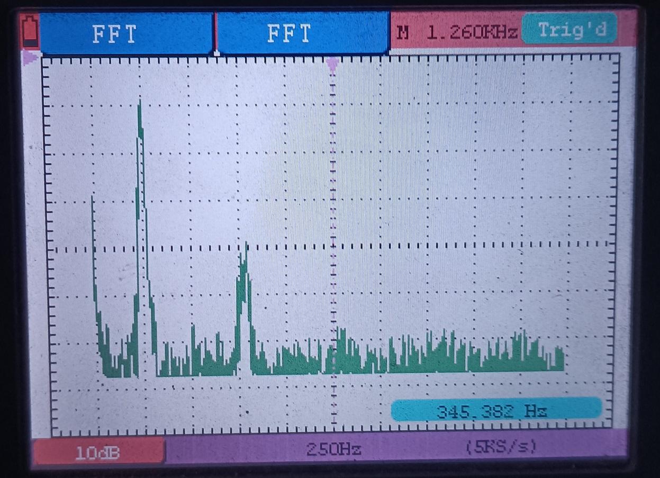Image resolution: width=660 pixels, height=478 pixels.
Task: Click the purple arrow marker at top-left corner
Action: 30,57
